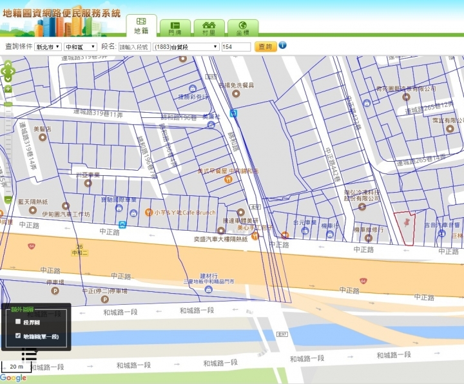This screenshot has height=384, width=464.
Task: Open the 坐標 tab
Action: point(242,28)
